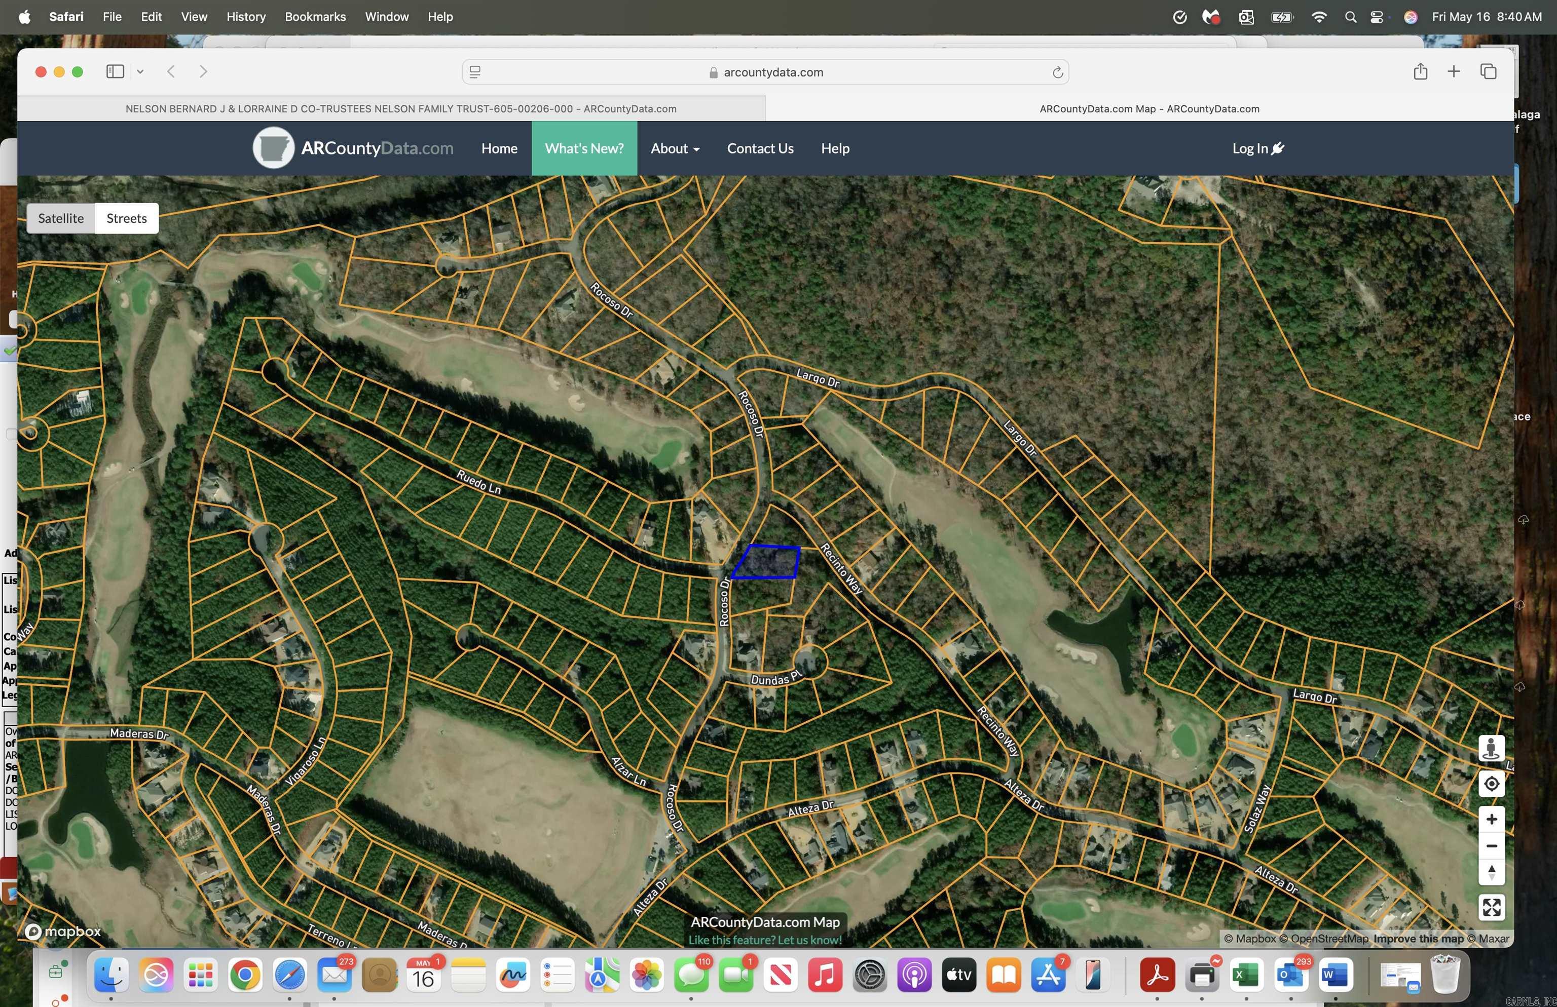
Task: Enter fullscreen map with expand arrows icon
Action: point(1491,907)
